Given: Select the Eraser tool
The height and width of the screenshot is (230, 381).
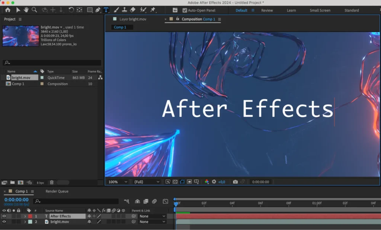Looking at the screenshot, I should 133,10.
